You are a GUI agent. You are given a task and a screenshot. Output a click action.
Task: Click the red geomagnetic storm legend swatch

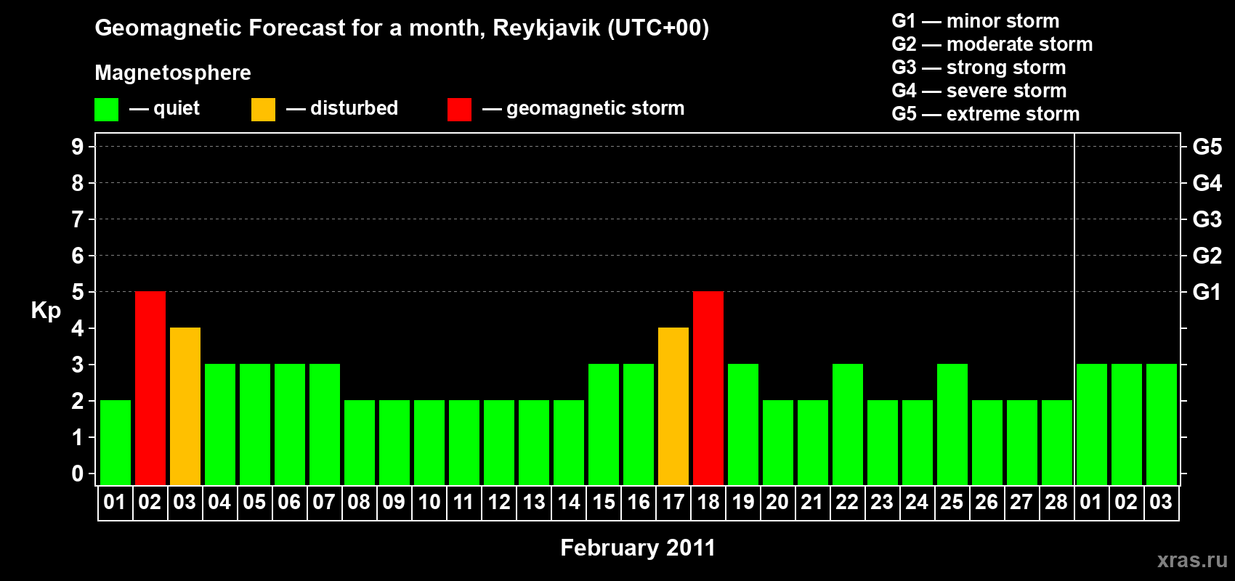[x=459, y=110]
